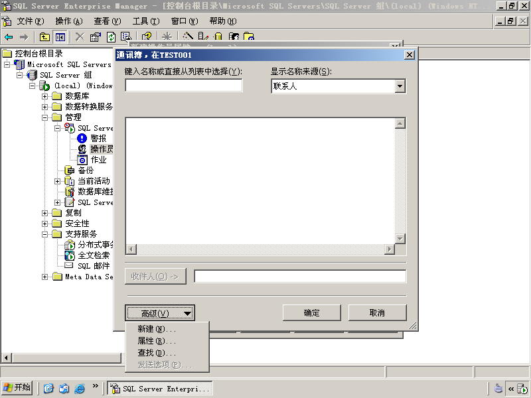Click the New job folder toolbar icon
The height and width of the screenshot is (398, 531).
(x=249, y=36)
